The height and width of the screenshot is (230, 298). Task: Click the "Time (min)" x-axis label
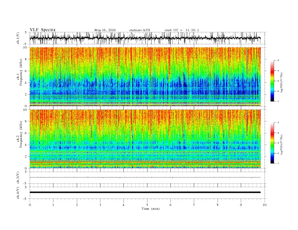point(151,209)
